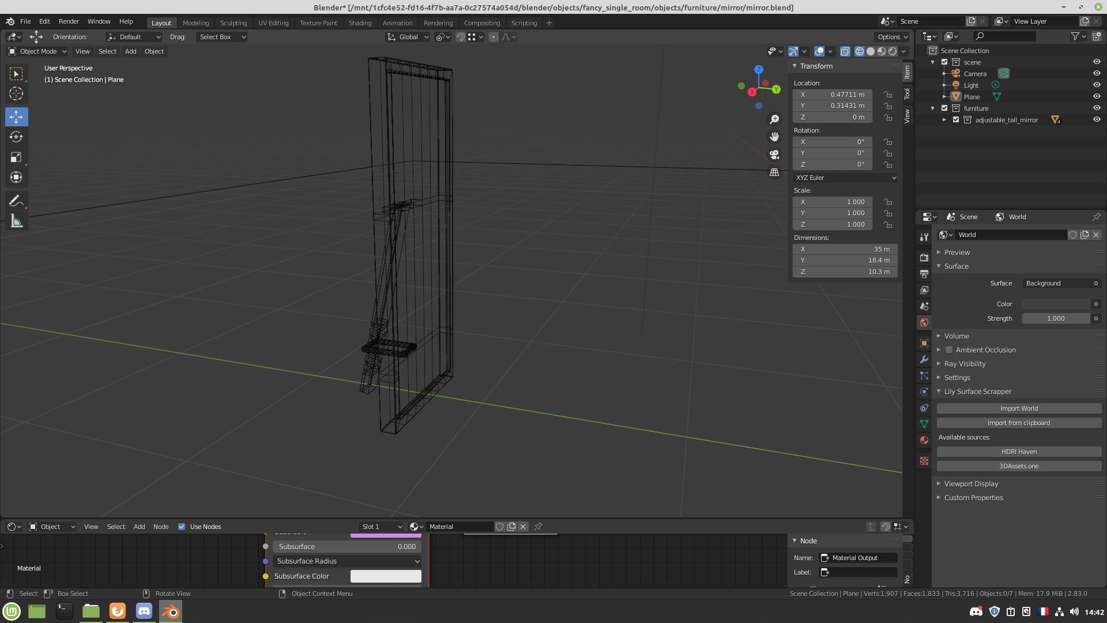Open the viewport Options button
Image resolution: width=1107 pixels, height=623 pixels.
893,37
